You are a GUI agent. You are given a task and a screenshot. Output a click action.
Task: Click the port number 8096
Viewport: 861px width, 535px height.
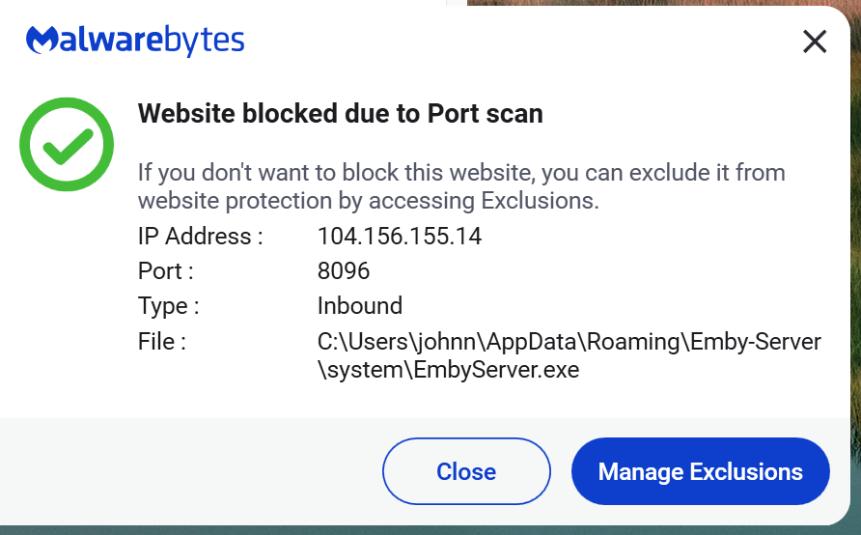pyautogui.click(x=343, y=271)
